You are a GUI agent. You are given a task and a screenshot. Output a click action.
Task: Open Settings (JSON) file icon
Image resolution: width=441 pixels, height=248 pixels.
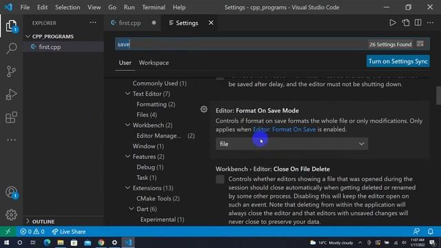(406, 23)
